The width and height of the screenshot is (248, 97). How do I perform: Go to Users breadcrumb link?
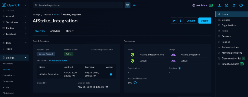pyautogui.click(x=57, y=14)
